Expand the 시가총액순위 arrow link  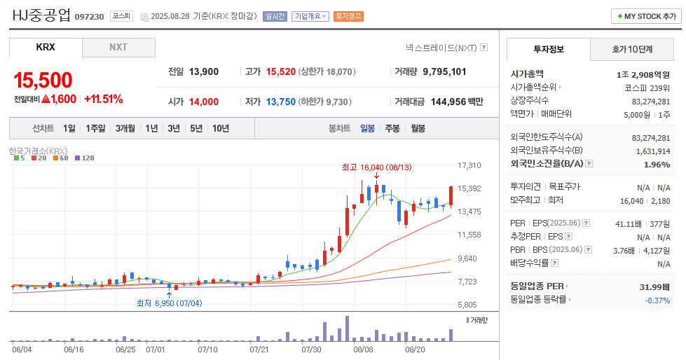(560, 88)
